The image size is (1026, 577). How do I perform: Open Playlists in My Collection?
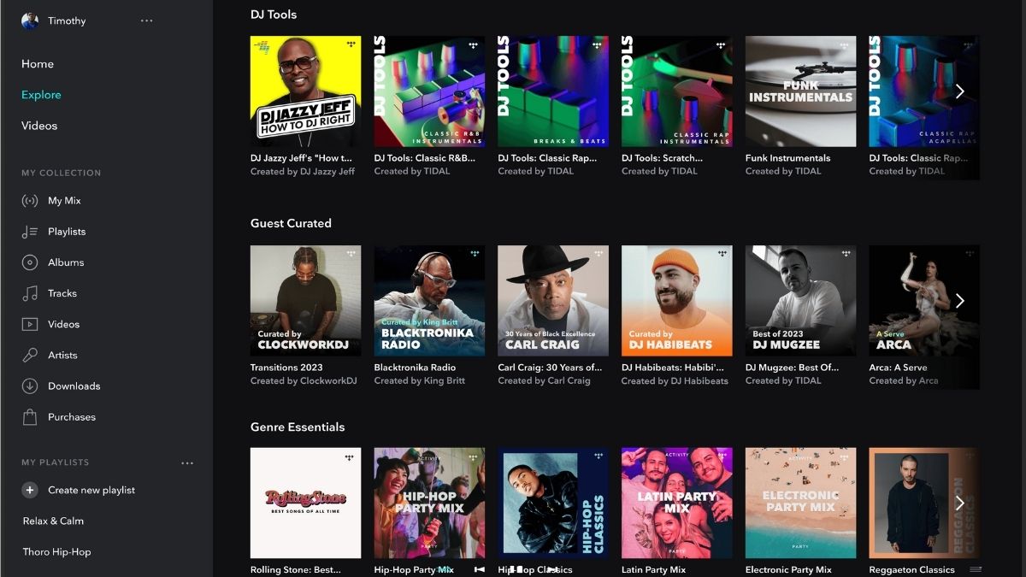(x=66, y=232)
